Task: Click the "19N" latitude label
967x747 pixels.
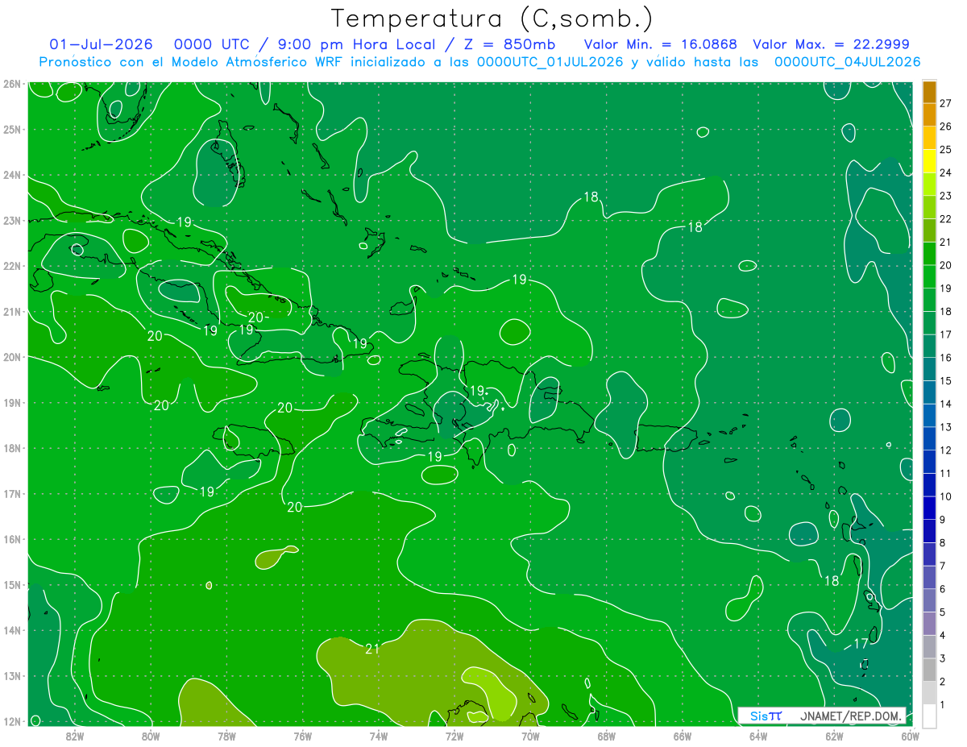Action: 11,402
